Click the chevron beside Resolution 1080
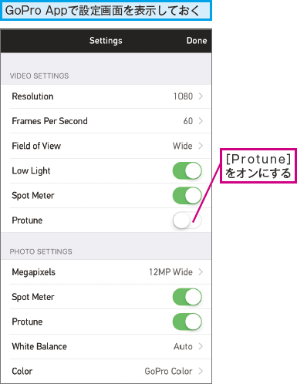The width and height of the screenshot is (297, 384). point(201,96)
